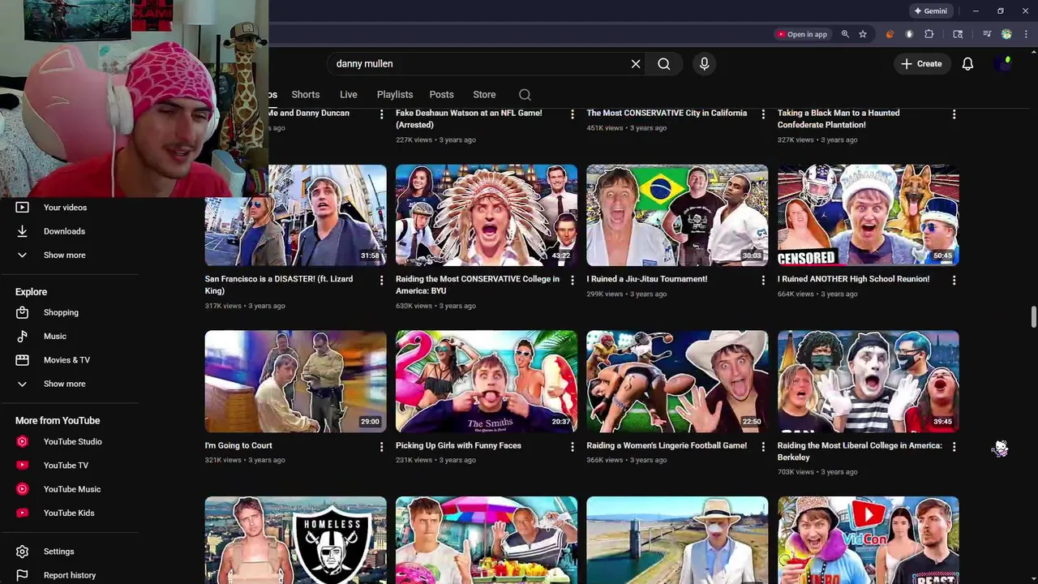Open the BYU headdress video thumbnail

(487, 215)
